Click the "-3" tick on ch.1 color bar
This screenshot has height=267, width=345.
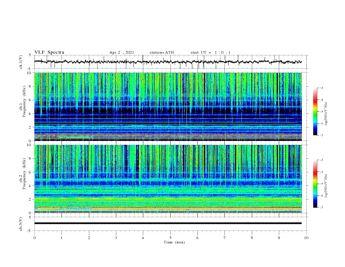pos(321,88)
